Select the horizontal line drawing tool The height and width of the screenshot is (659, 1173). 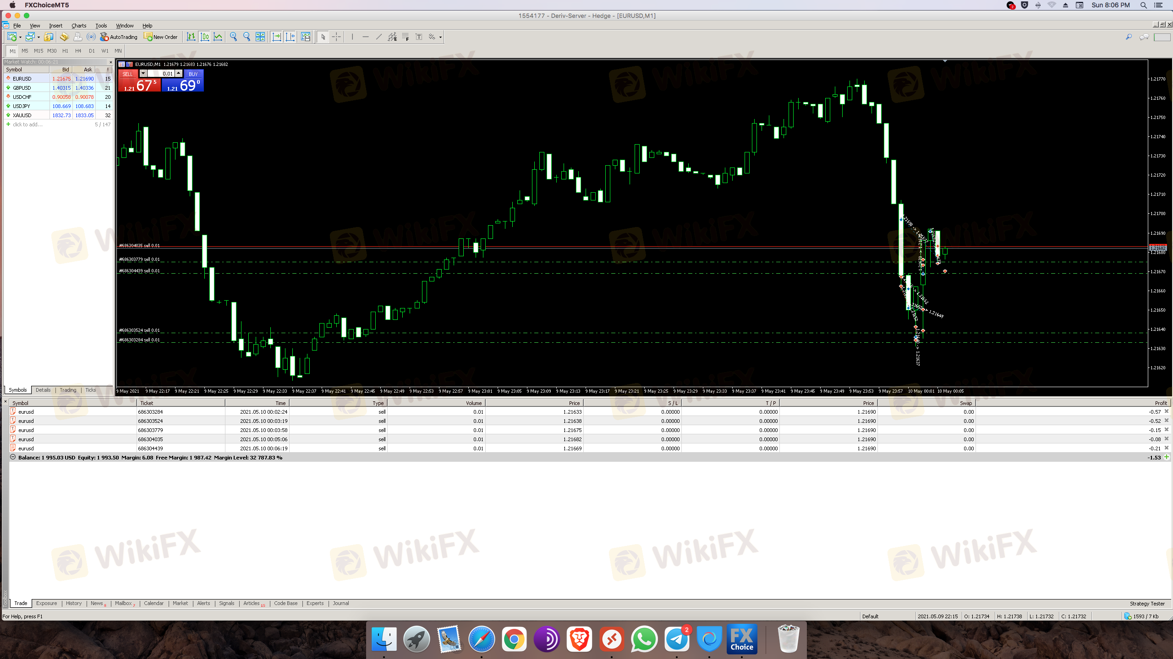[365, 36]
